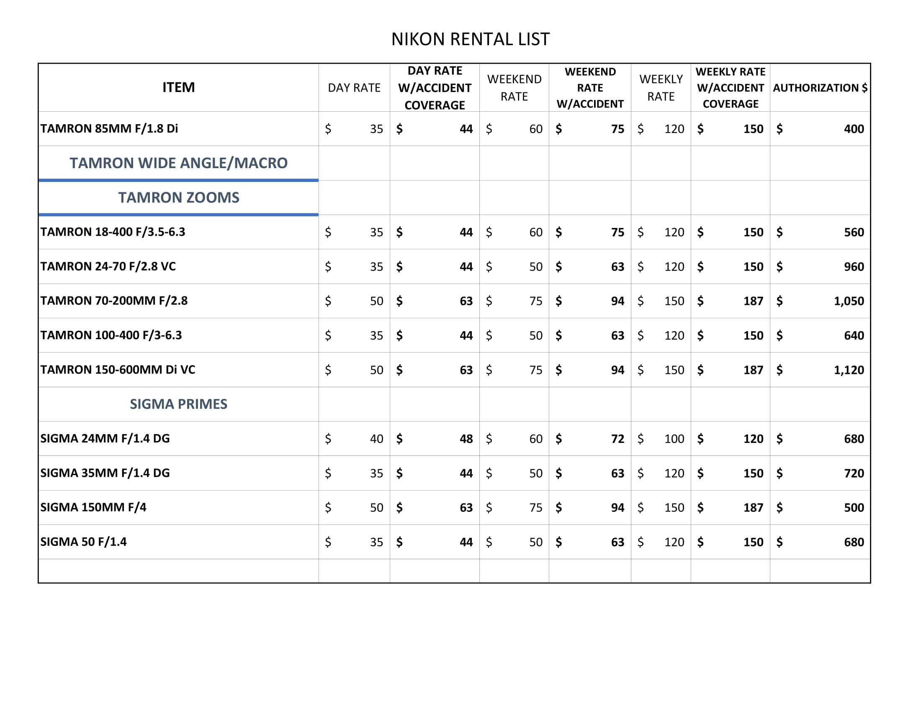Select the ITEM column header
The height and width of the screenshot is (711, 921).
(178, 87)
